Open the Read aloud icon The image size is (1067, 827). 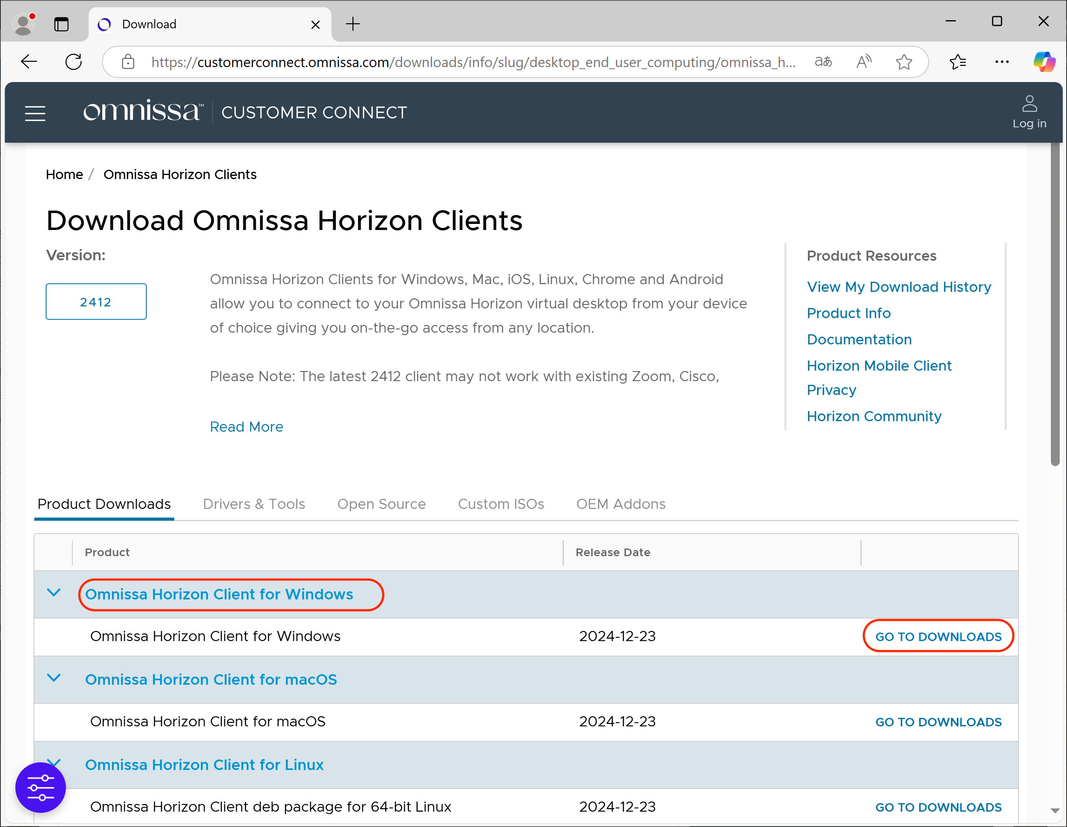863,61
